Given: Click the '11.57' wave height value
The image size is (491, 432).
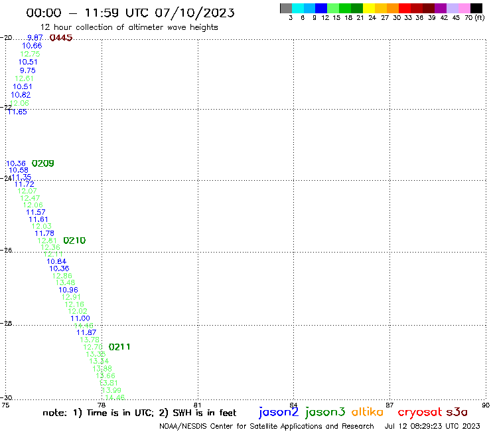Looking at the screenshot, I should 36,212.
